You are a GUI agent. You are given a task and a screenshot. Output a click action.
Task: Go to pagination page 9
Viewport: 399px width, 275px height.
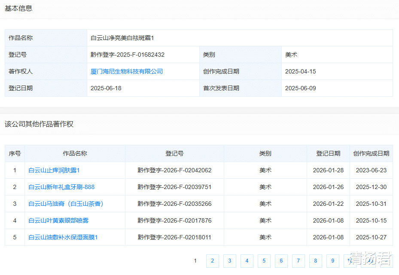click(x=332, y=261)
